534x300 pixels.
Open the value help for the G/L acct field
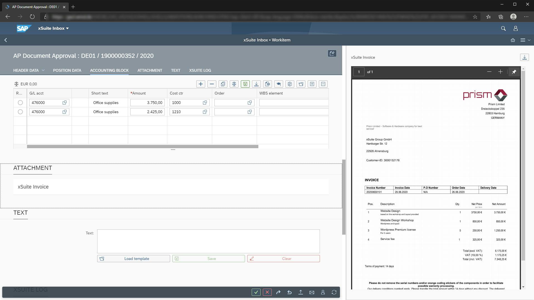[x=64, y=102]
